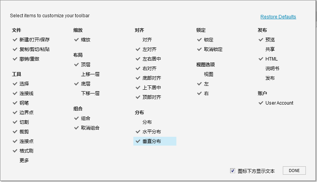Image resolution: width=317 pixels, height=182 pixels.
Task: Toggle the User Account item
Action: tap(279, 103)
